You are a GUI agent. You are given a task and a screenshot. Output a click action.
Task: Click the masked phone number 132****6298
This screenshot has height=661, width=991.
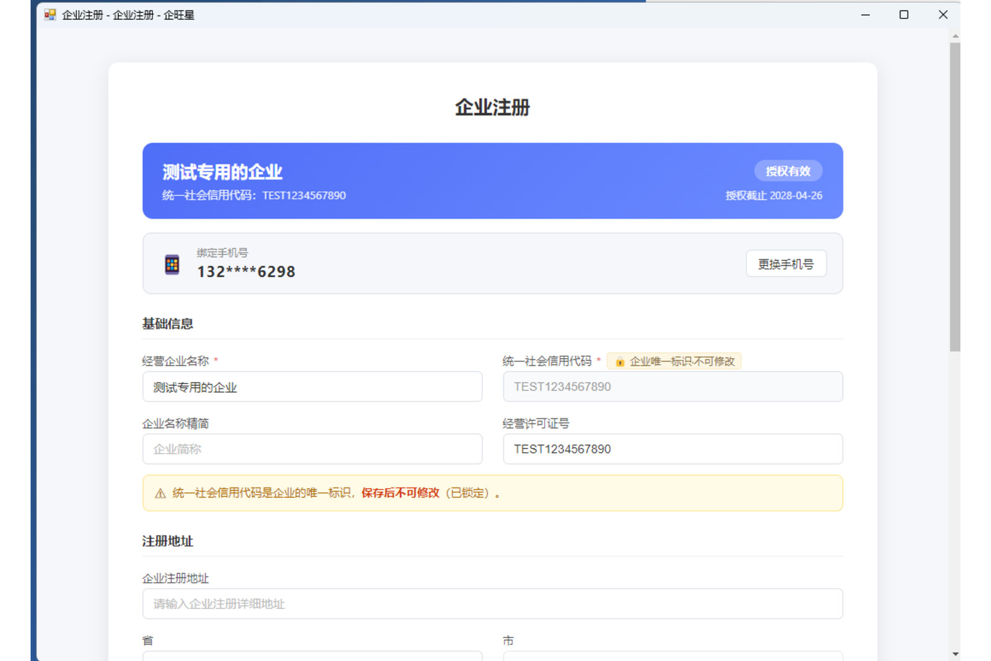tap(246, 272)
